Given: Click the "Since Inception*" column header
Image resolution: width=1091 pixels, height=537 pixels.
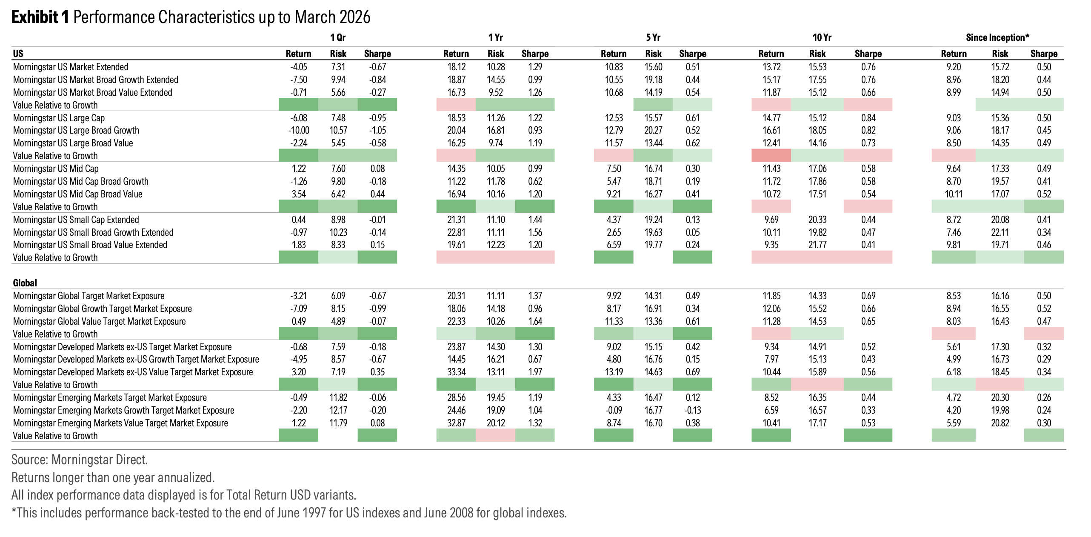Looking at the screenshot, I should click(x=997, y=37).
